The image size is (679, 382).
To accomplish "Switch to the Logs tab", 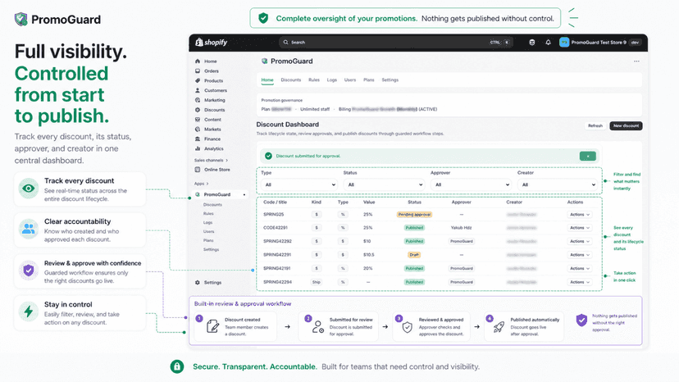I will (331, 80).
